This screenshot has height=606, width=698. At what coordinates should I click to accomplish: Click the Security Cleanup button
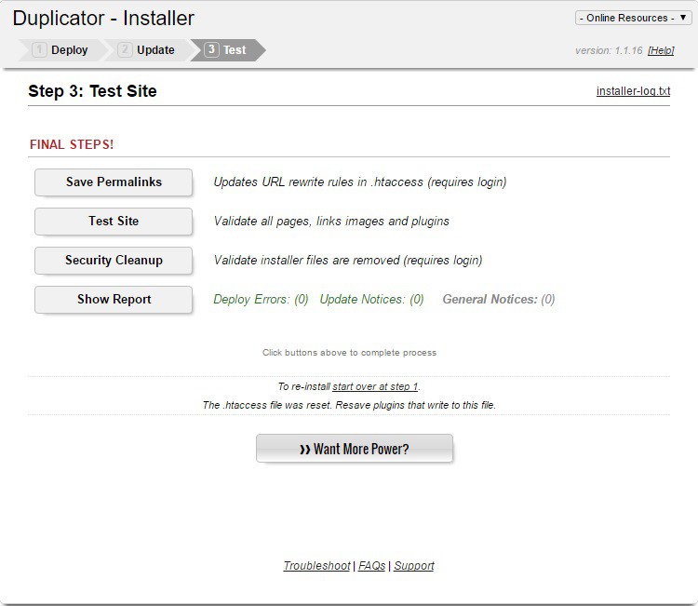tap(114, 261)
